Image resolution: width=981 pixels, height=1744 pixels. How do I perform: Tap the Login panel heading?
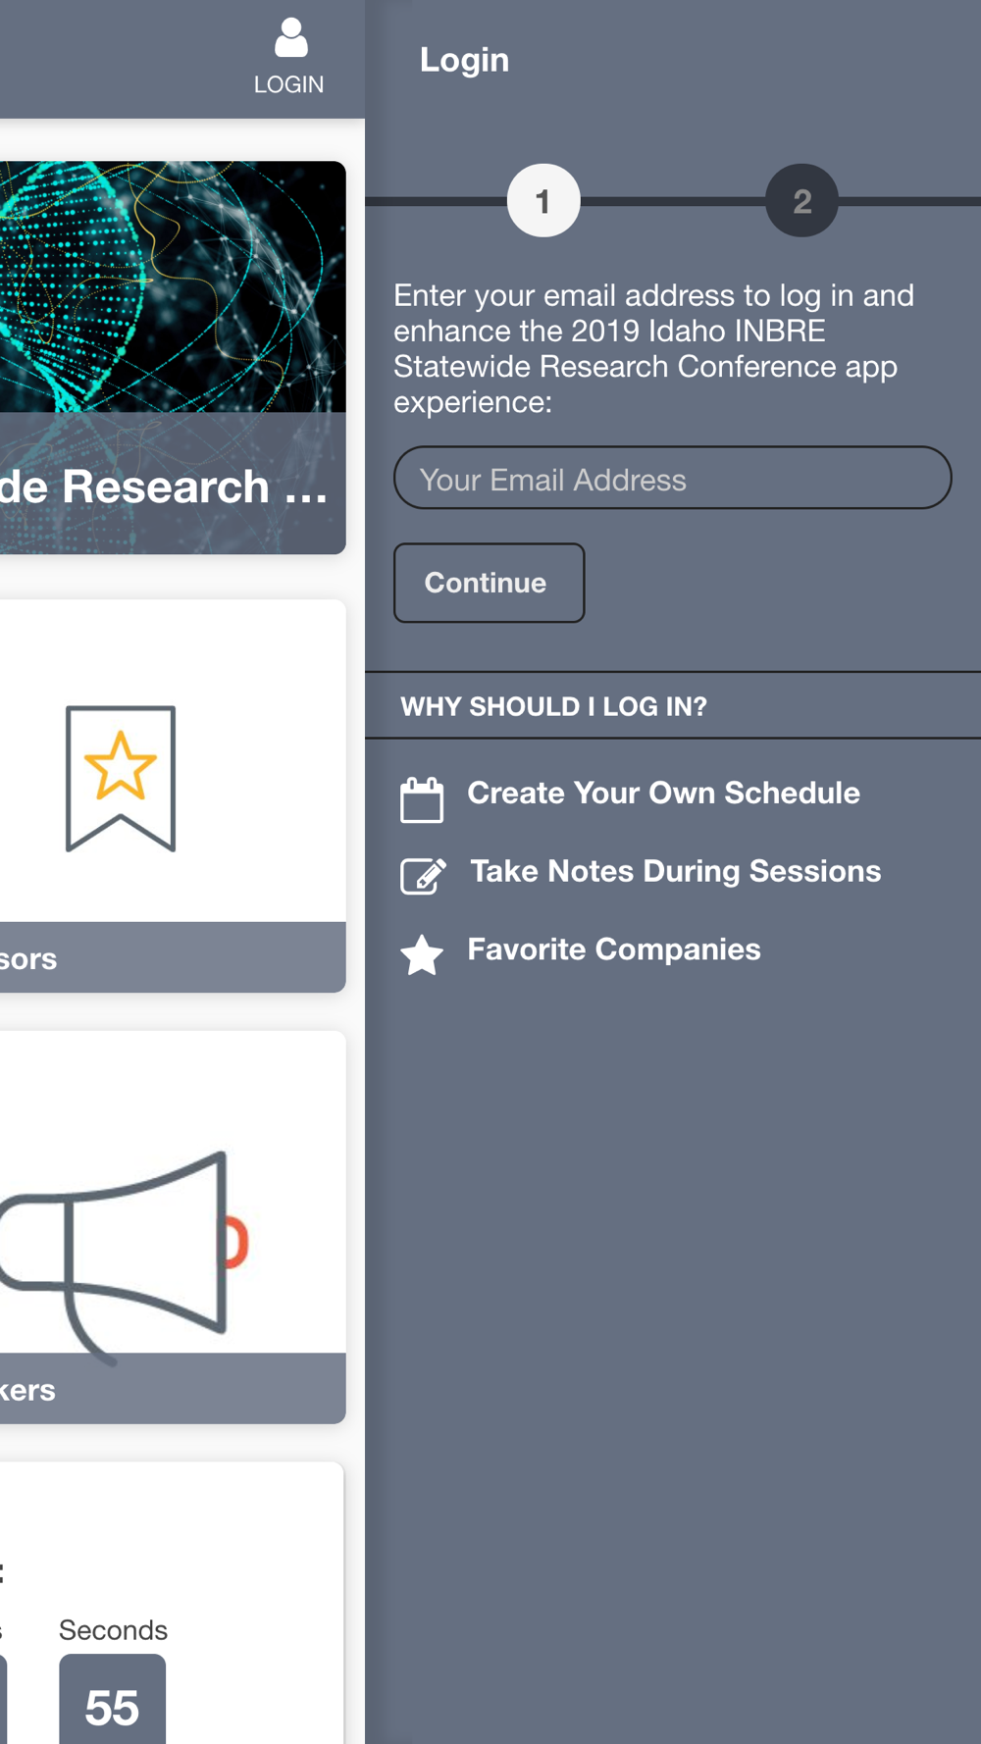464,60
